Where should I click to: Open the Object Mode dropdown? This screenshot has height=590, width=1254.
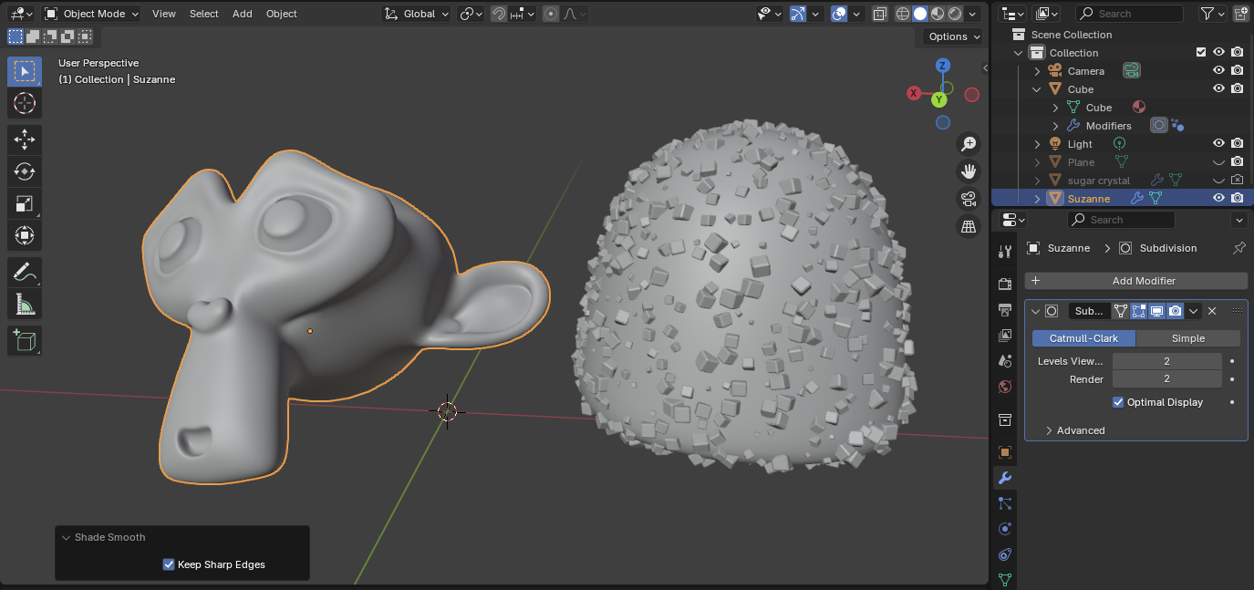(92, 14)
